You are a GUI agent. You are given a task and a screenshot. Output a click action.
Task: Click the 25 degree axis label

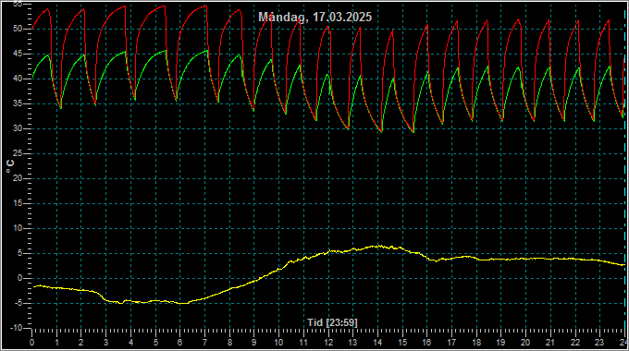click(18, 153)
